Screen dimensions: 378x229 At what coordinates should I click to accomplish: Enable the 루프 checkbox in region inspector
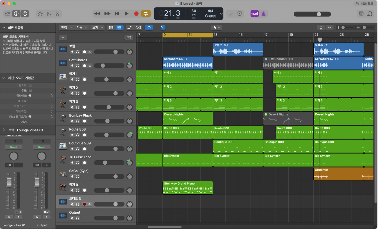[x=30, y=90]
